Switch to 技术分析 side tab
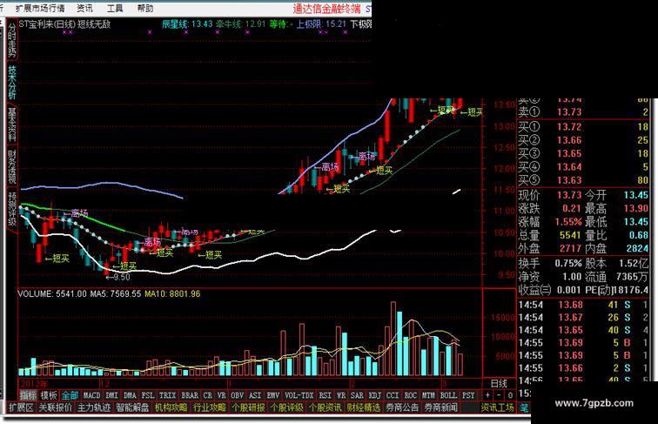The image size is (658, 424). click(x=12, y=82)
